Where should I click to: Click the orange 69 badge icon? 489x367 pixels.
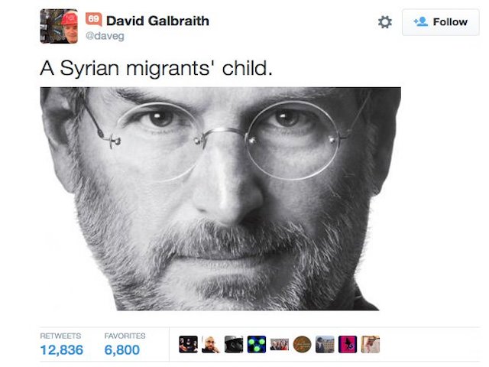click(x=93, y=19)
